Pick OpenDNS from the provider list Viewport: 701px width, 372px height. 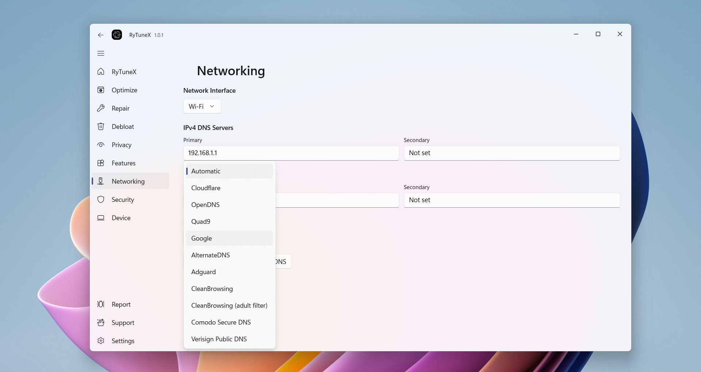[229, 205]
